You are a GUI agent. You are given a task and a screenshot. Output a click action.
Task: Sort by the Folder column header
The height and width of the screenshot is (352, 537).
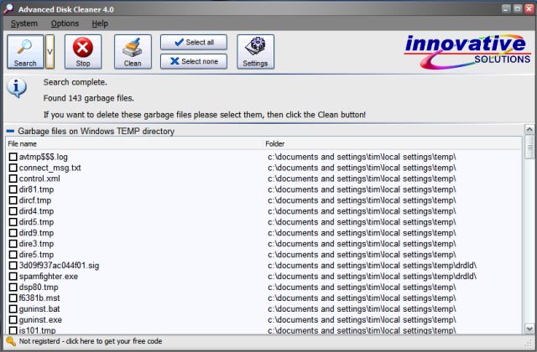(x=274, y=143)
